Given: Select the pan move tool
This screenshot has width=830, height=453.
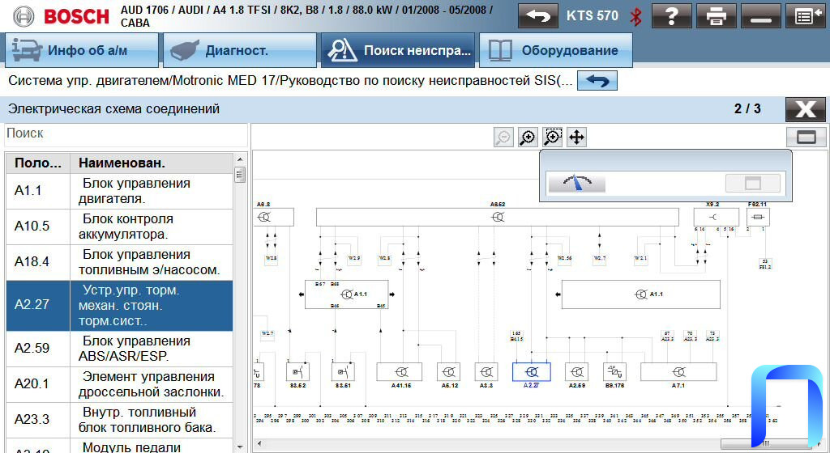Looking at the screenshot, I should (576, 138).
